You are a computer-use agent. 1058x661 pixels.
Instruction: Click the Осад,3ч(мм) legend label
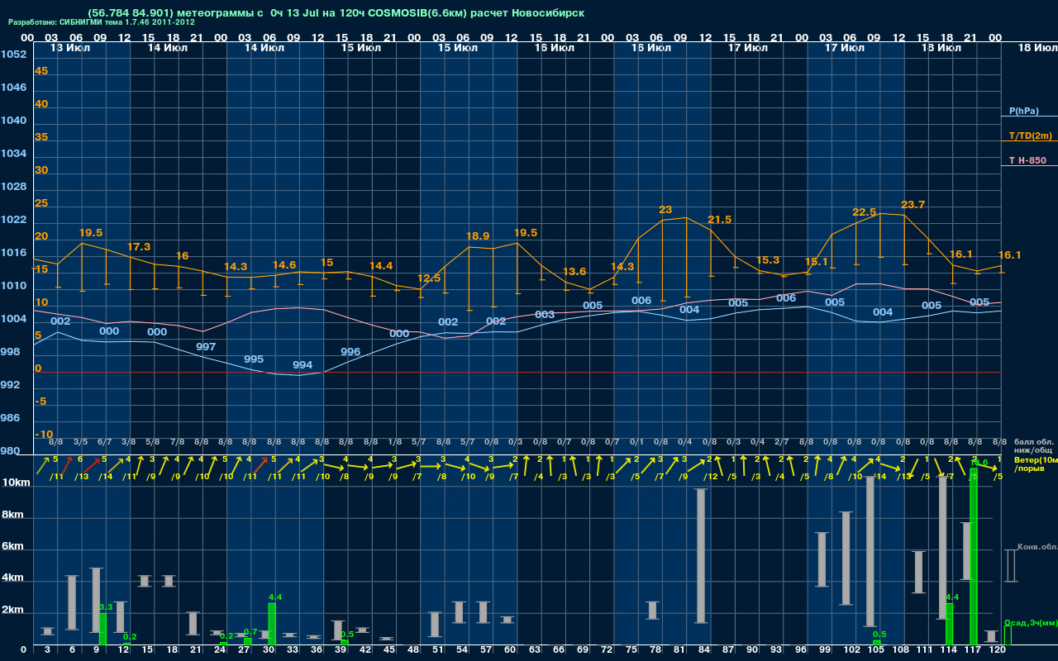pyautogui.click(x=1031, y=623)
